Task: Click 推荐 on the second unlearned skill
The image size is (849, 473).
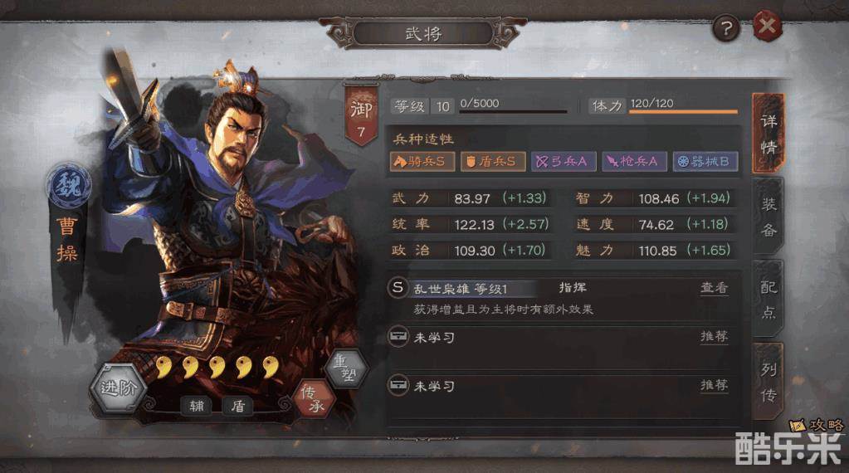Action: [715, 385]
